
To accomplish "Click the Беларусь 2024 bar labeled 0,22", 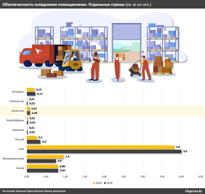I will click(31, 94).
